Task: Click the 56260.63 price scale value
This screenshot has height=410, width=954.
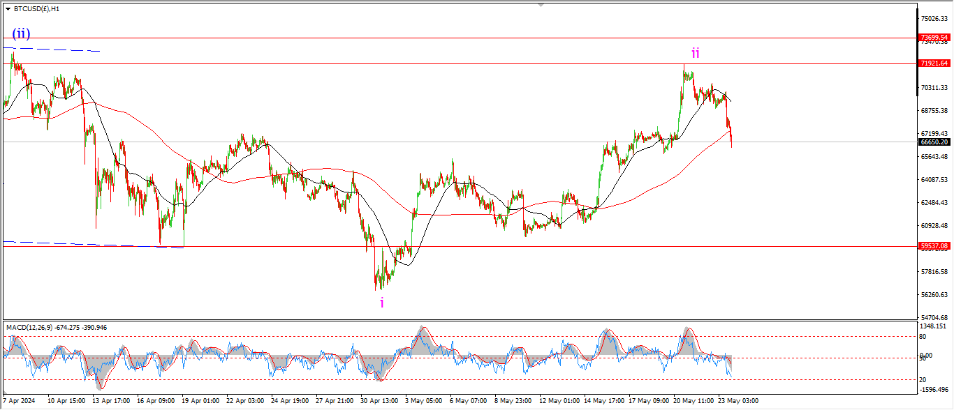Action: 934,295
